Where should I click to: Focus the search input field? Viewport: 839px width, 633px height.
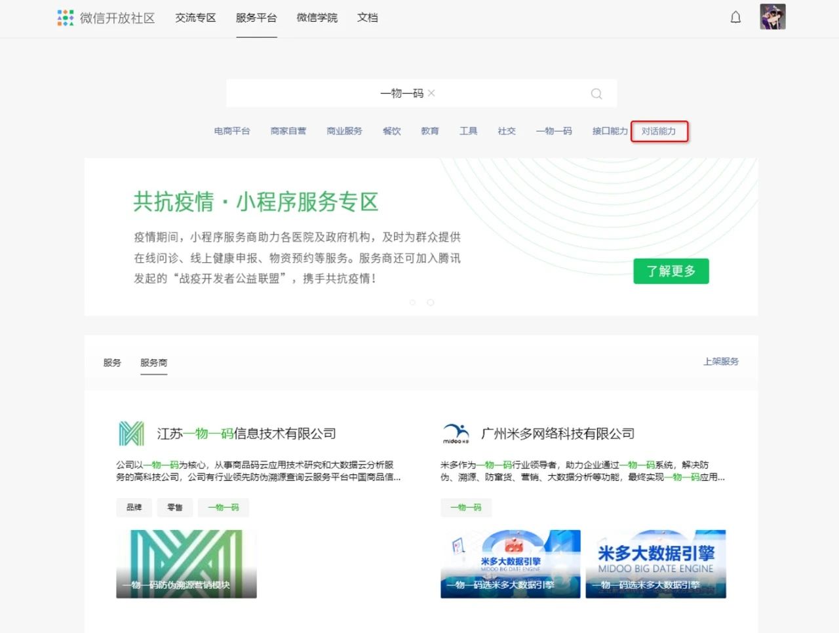pyautogui.click(x=421, y=94)
